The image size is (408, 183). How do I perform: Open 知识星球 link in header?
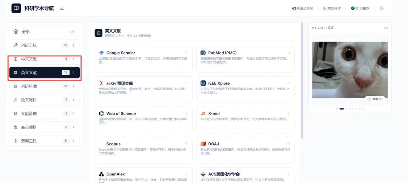[360, 8]
